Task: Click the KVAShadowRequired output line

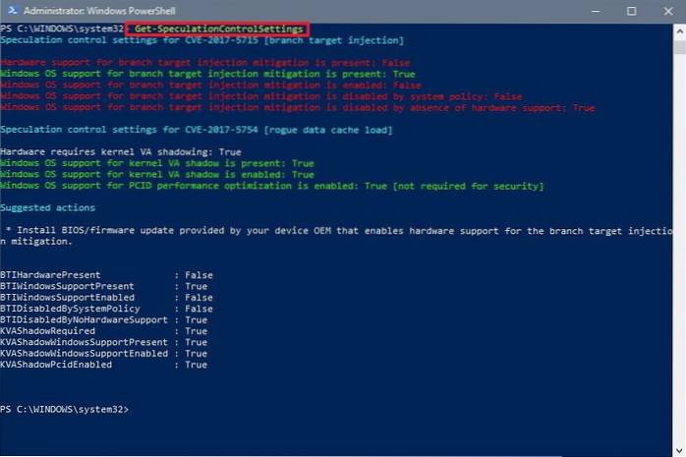Action: 104,331
